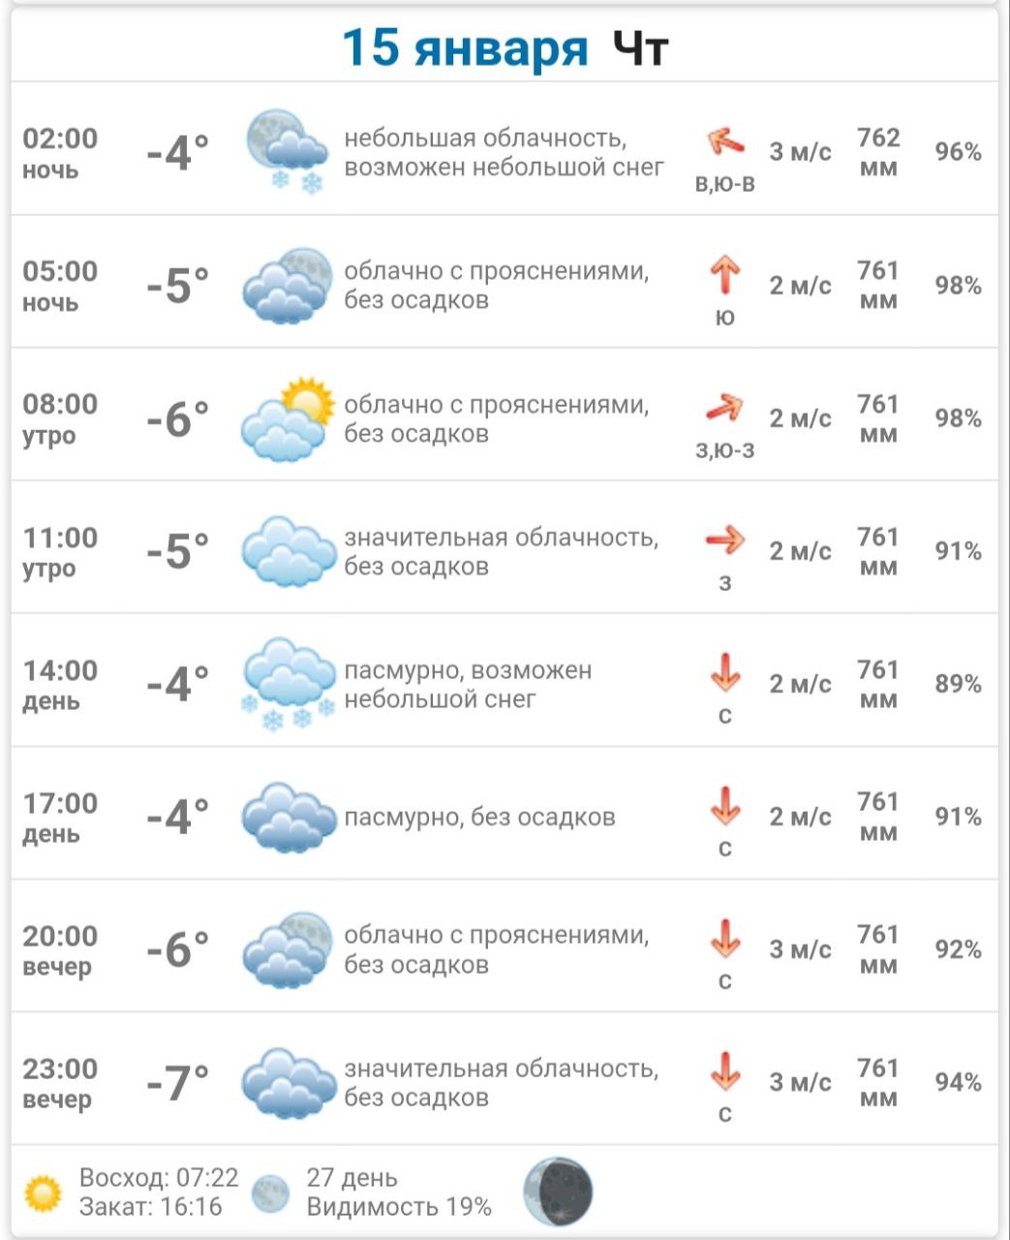Image resolution: width=1010 pixels, height=1240 pixels.
Task: Click the south wind arrow at 05:00
Action: (x=725, y=274)
